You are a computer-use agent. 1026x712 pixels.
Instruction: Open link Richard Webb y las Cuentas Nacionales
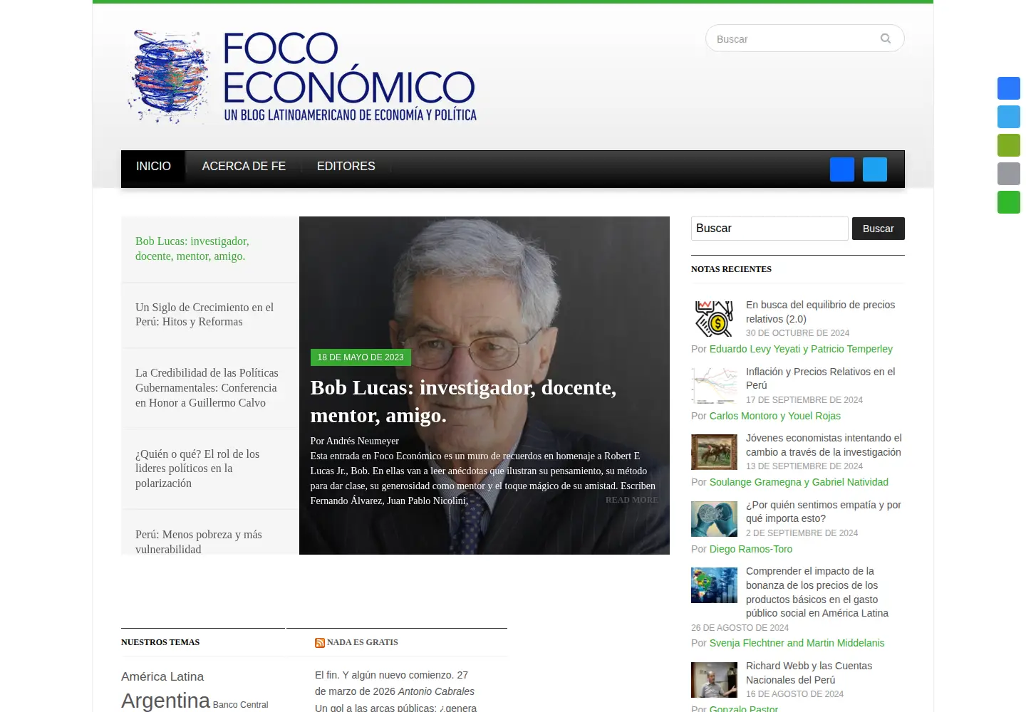coord(809,673)
